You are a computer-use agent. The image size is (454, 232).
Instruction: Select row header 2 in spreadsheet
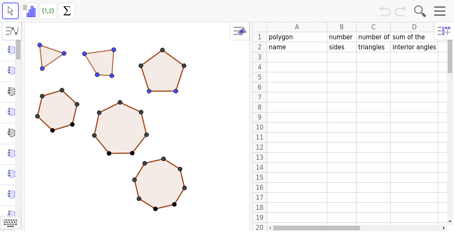pos(260,47)
